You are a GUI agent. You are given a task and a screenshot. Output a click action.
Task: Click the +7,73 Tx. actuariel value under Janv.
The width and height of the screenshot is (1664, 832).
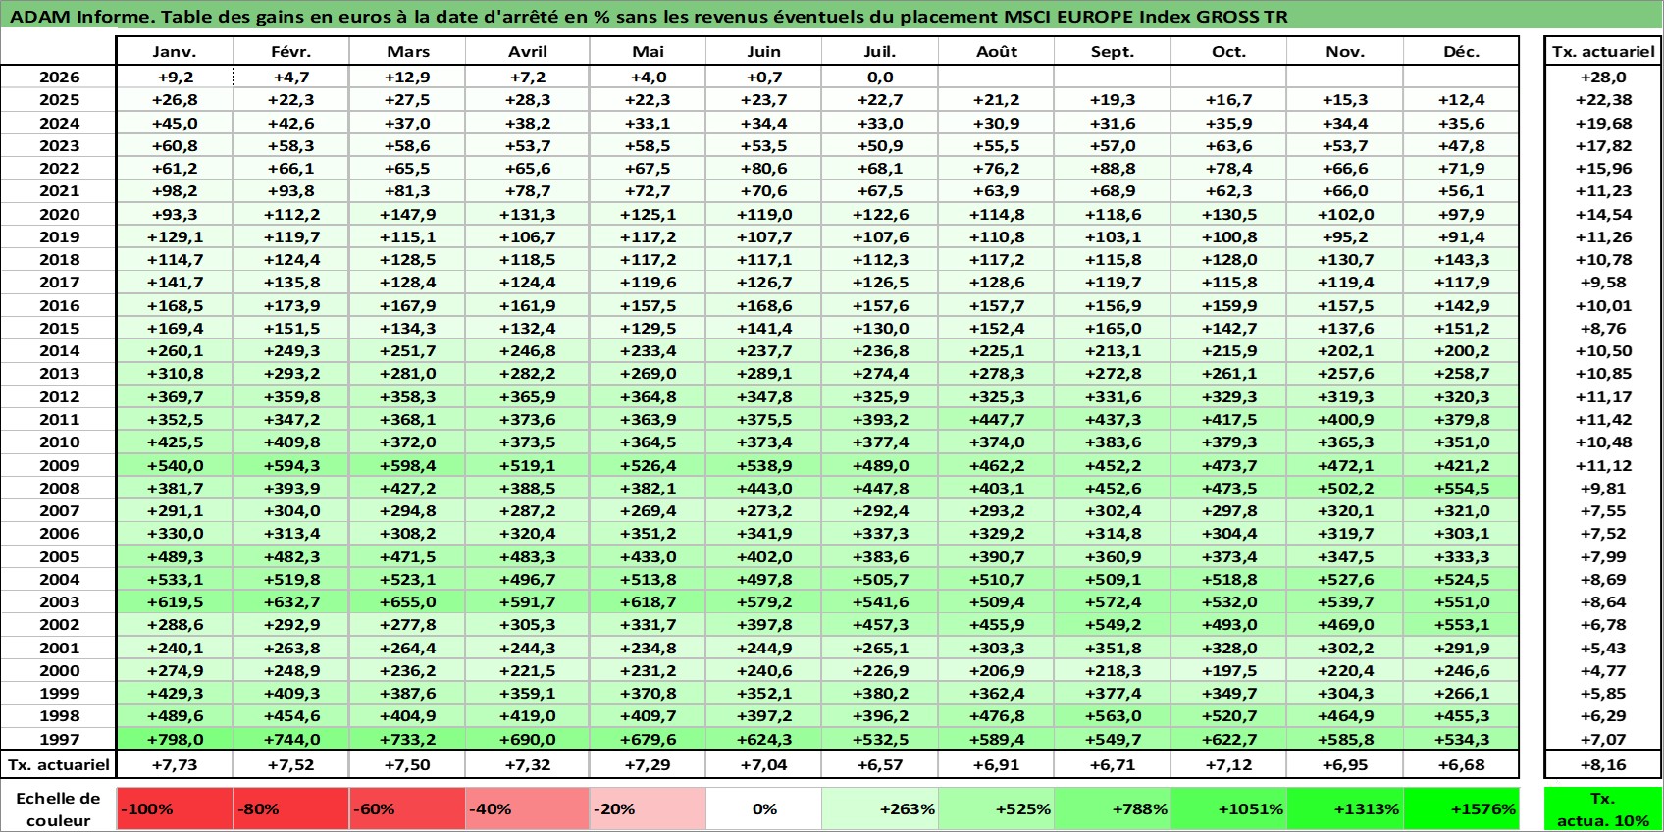coord(175,764)
